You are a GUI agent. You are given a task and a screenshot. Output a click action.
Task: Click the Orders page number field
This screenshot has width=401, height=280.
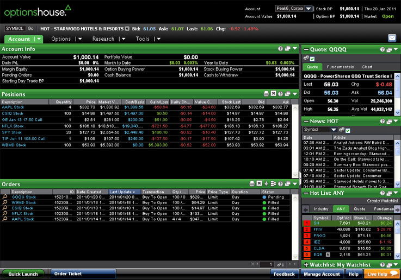pyautogui.click(x=267, y=264)
